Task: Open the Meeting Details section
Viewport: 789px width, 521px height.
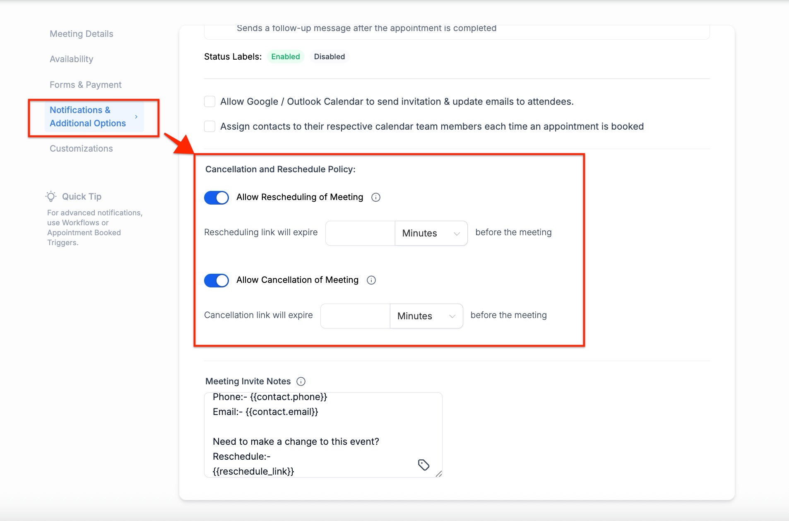Action: coord(81,34)
